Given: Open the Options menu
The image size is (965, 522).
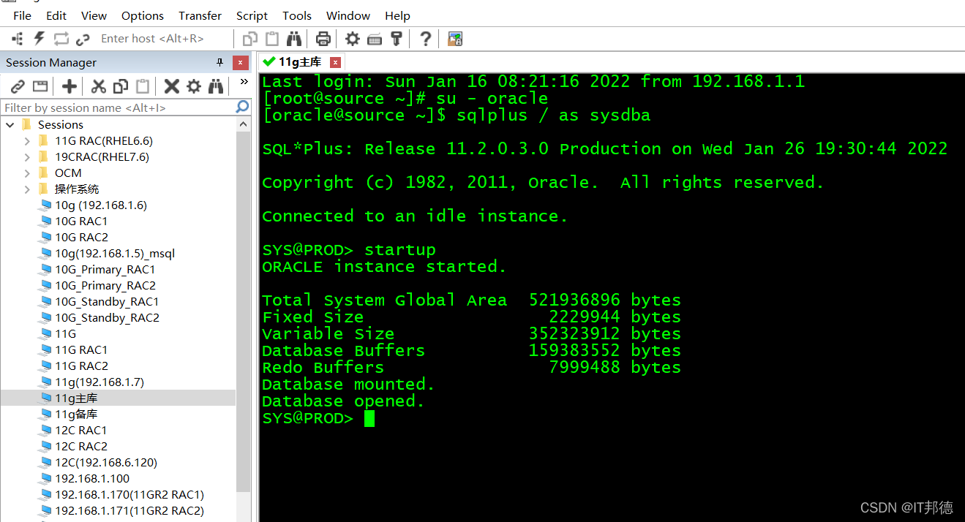Looking at the screenshot, I should click(143, 15).
